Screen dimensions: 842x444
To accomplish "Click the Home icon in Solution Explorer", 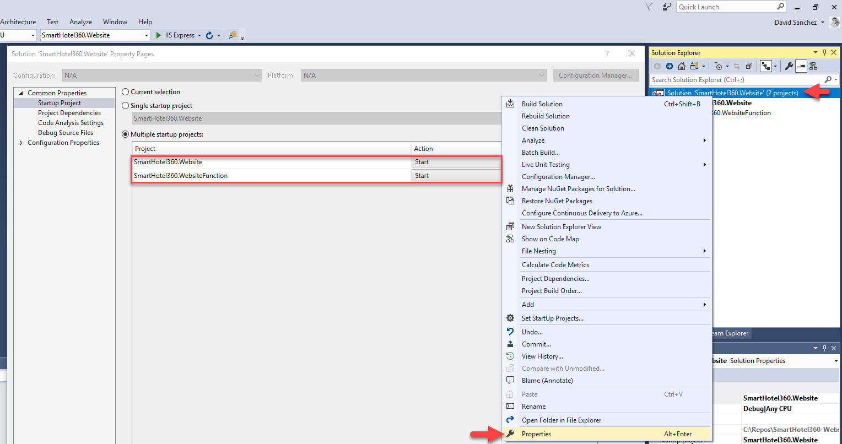I will tap(682, 66).
